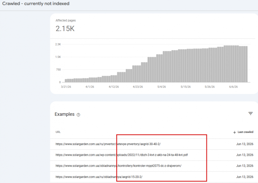258x183 pixels.
Task: Sort by Last crawled column header
Action: click(x=245, y=132)
